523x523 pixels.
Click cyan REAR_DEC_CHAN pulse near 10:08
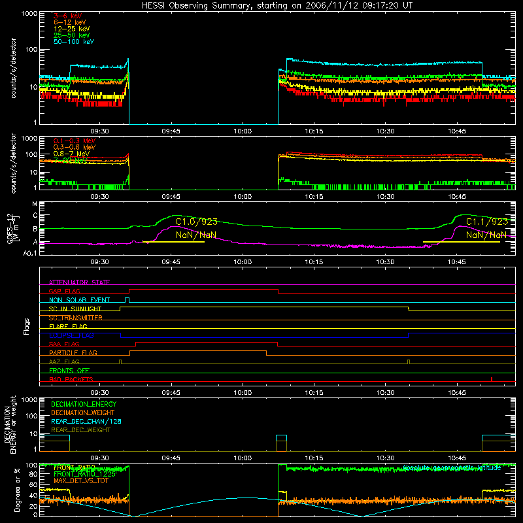281,435
